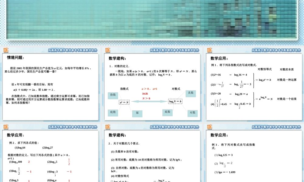Click the orange logo icon on first 数学建构 slide
This screenshot has height=182, width=304.
tap(107, 50)
